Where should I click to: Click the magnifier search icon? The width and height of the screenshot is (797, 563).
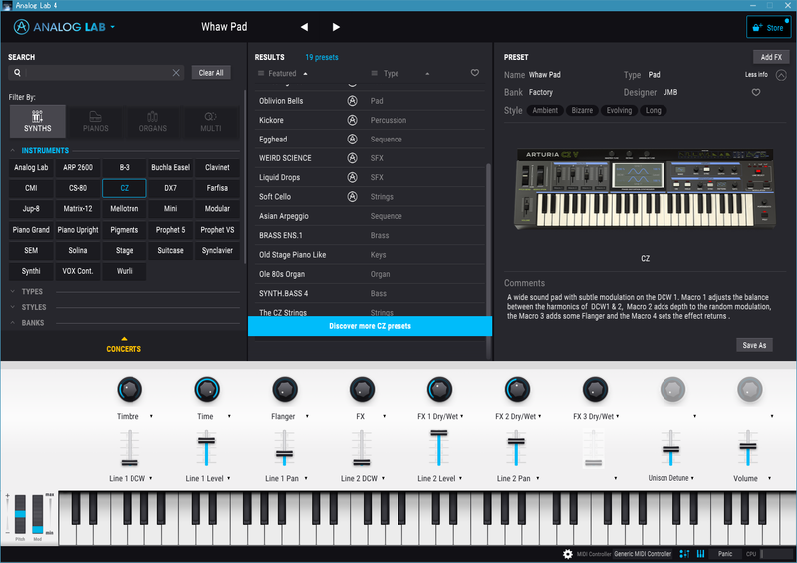[x=17, y=73]
